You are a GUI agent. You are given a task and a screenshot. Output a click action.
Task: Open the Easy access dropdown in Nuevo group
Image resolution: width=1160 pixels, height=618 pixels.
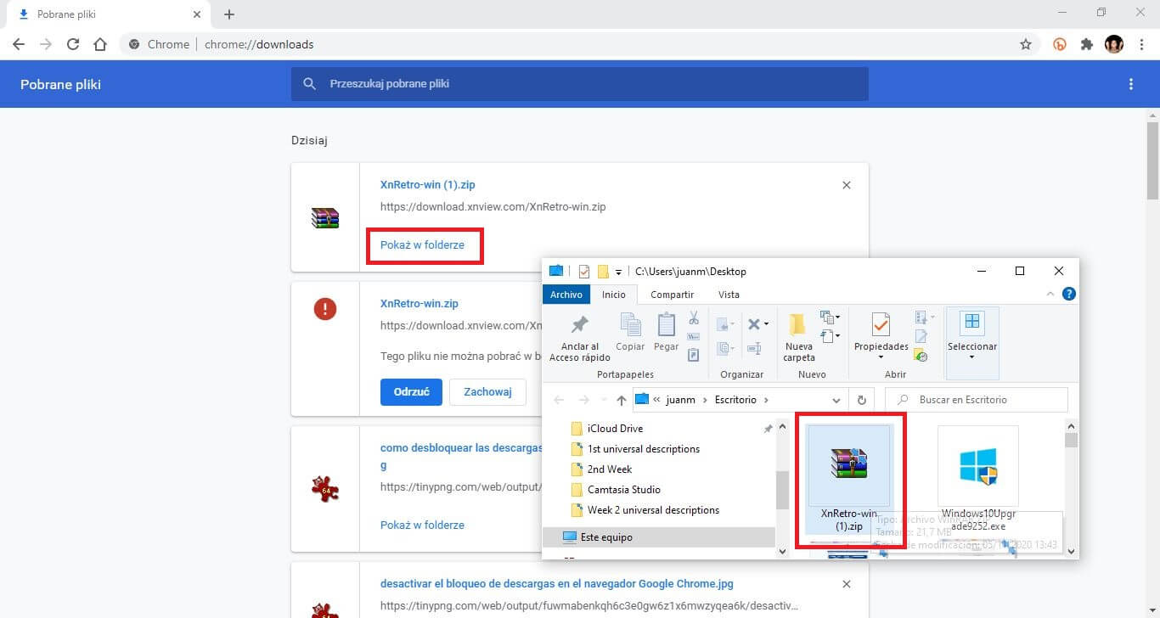pyautogui.click(x=830, y=336)
